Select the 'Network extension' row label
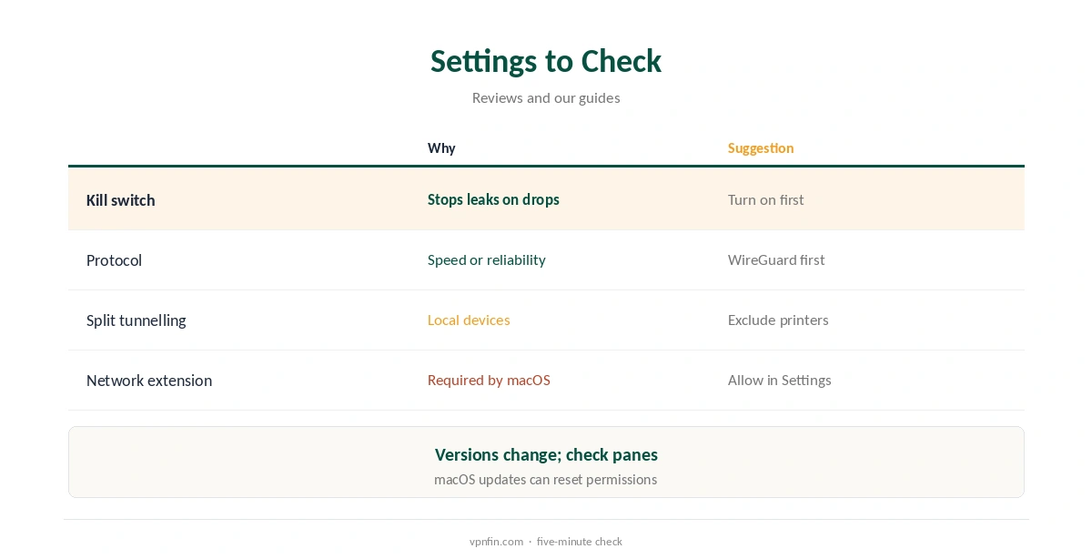The image size is (1092, 559). [149, 381]
